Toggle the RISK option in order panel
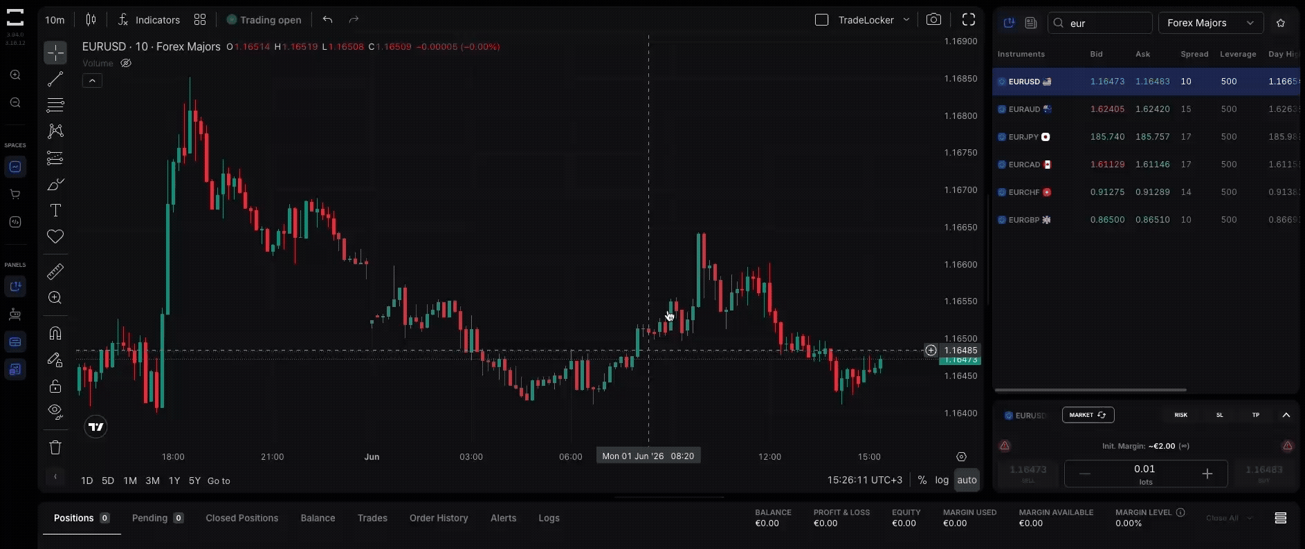1305x549 pixels. coord(1180,415)
